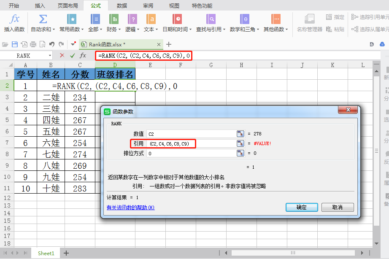389x259 pixels.
Task: Click the range selector icon beside 数值 field
Action: (240, 134)
